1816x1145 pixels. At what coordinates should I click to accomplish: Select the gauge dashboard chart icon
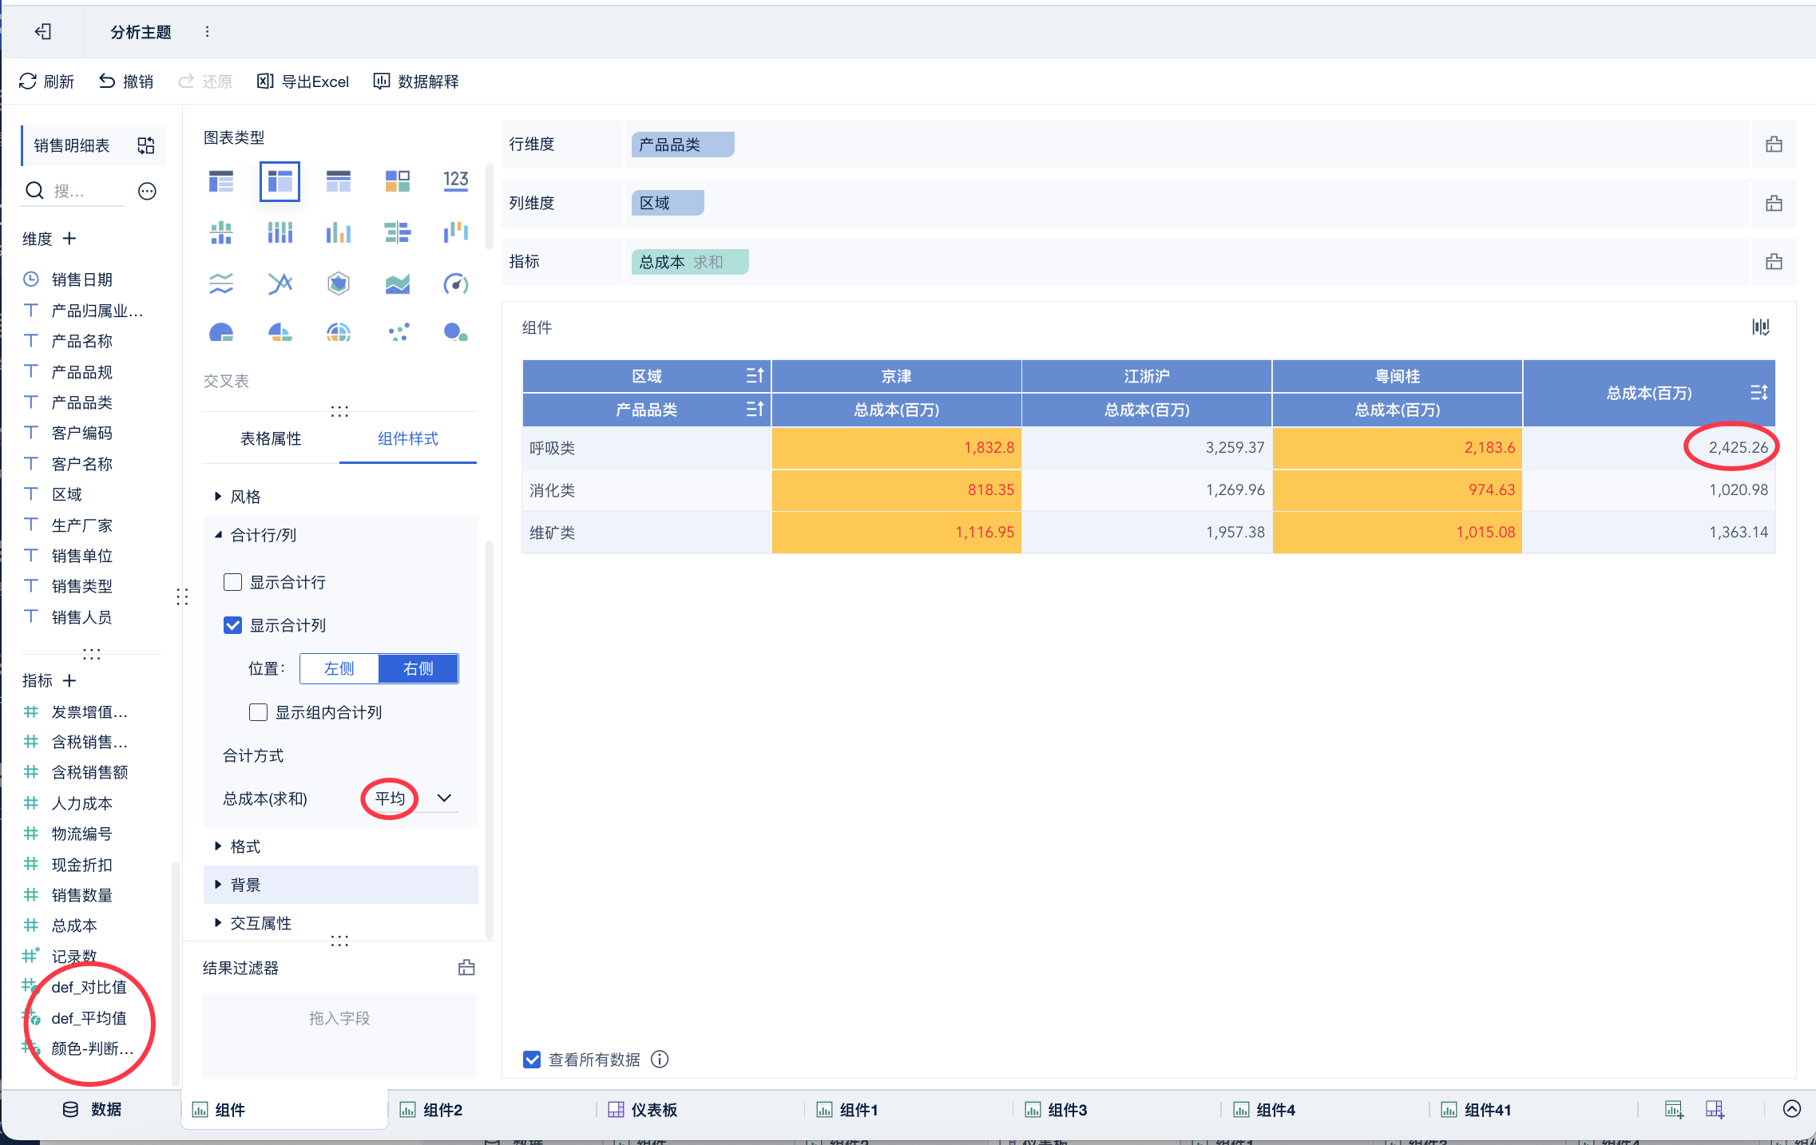click(x=455, y=283)
